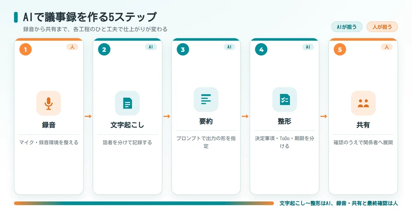Click the 共有 card heading

pos(363,125)
